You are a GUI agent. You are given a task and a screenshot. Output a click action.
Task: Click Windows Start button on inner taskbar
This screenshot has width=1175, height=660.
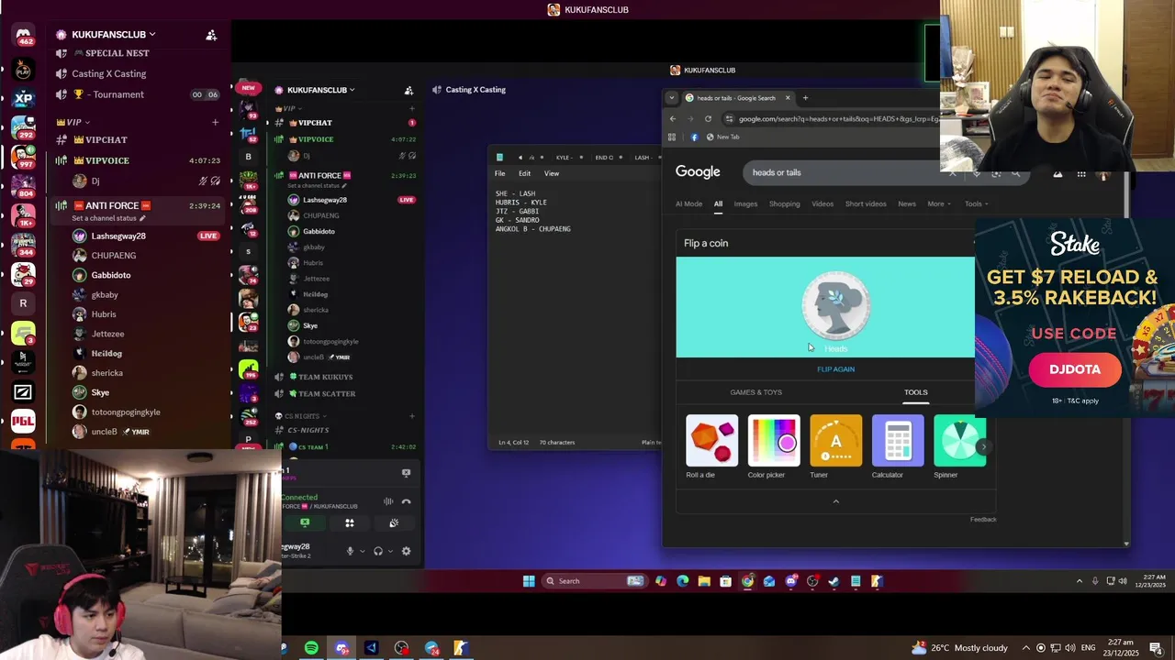pyautogui.click(x=529, y=580)
